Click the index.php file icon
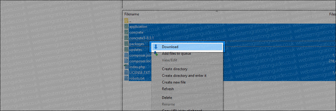This screenshot has height=111, width=336. [126, 67]
